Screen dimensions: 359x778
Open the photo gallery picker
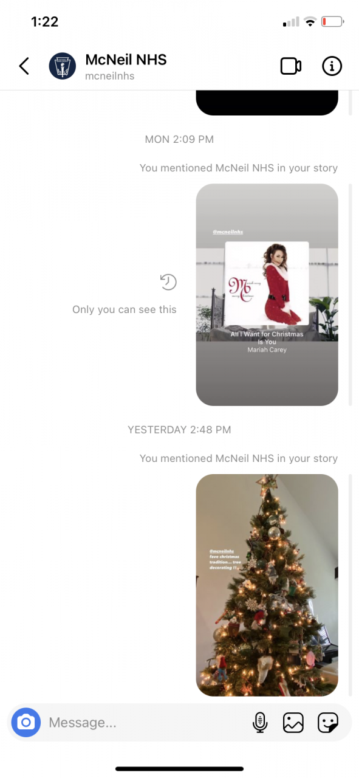293,722
